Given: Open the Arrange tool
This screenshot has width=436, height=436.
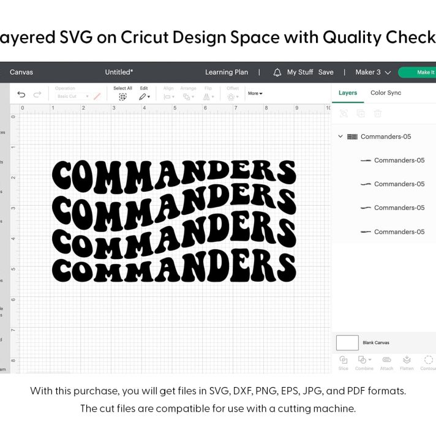Looking at the screenshot, I should click(x=188, y=97).
